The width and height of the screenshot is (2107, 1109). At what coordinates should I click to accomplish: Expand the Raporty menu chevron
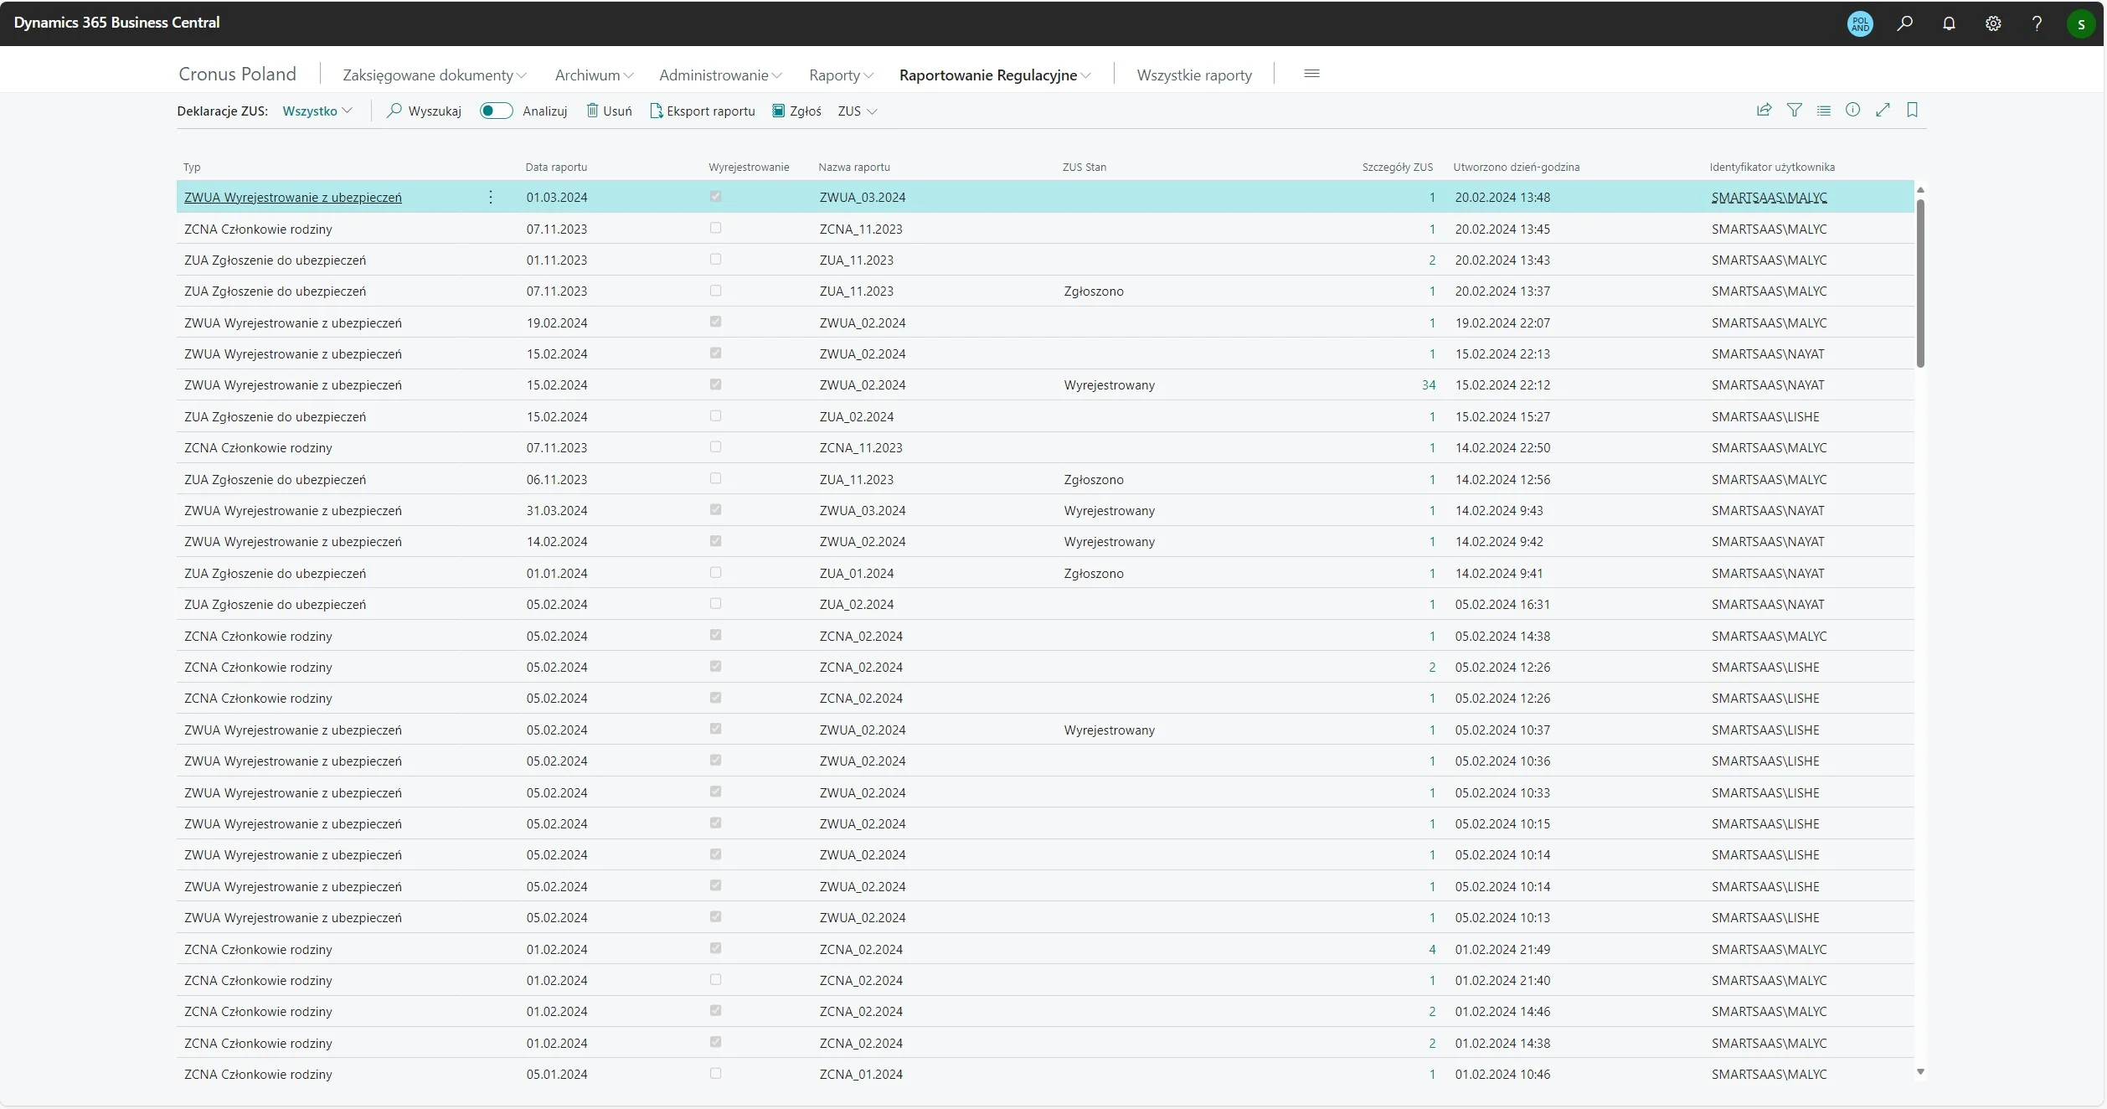(868, 75)
